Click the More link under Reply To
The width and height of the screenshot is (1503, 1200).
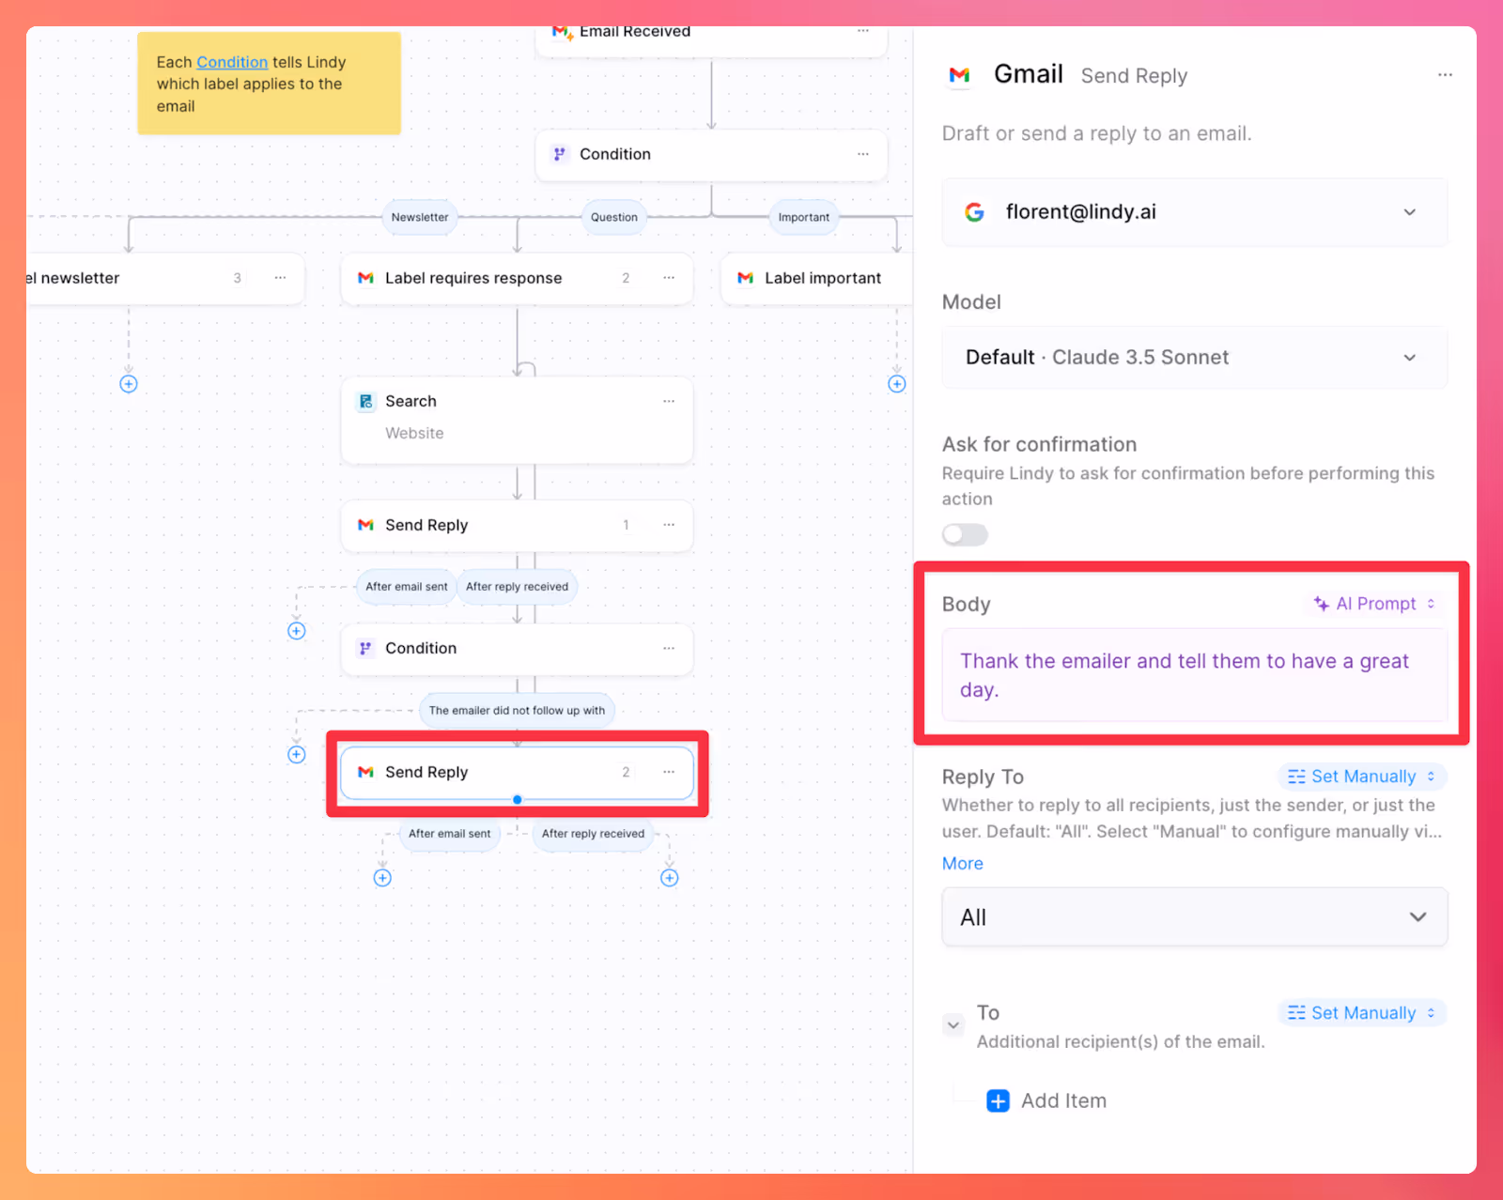[x=962, y=863]
